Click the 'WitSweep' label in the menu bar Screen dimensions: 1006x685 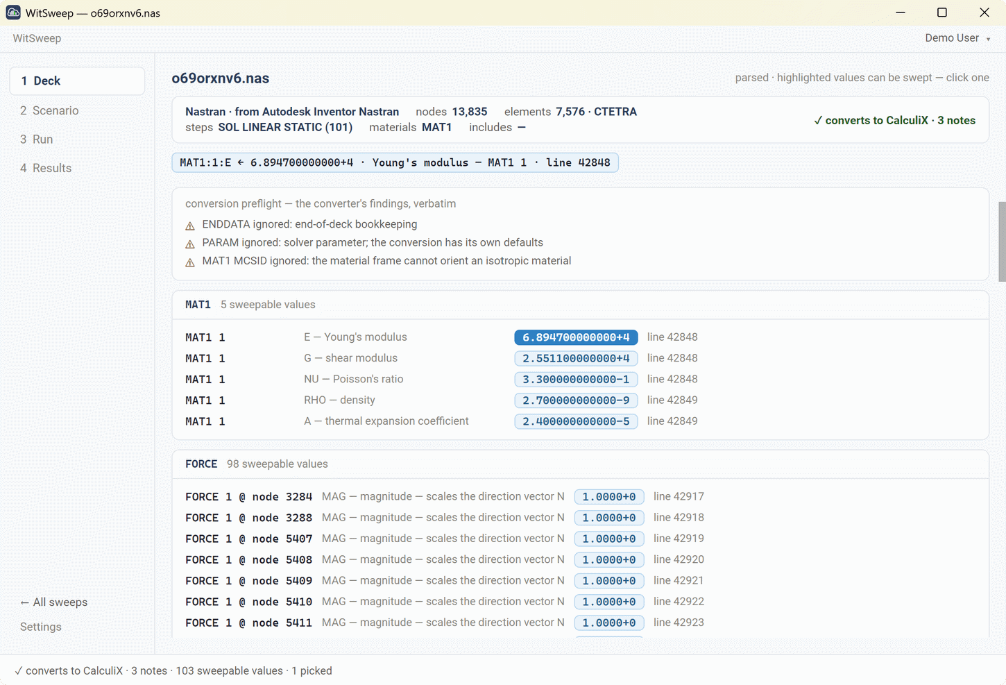click(x=37, y=38)
